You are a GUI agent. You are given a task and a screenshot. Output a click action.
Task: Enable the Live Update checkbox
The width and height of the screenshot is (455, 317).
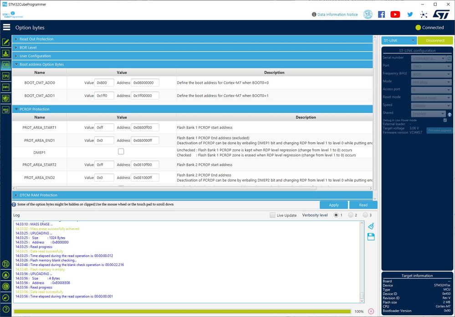(x=272, y=215)
